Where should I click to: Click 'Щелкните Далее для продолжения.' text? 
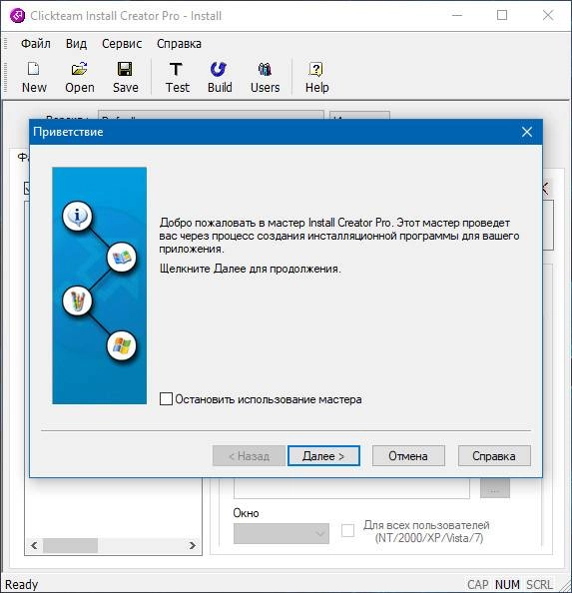coord(250,269)
